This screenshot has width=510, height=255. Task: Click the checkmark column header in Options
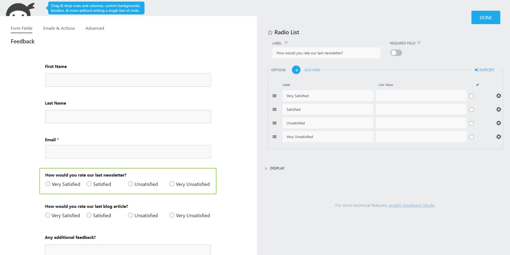click(x=477, y=84)
